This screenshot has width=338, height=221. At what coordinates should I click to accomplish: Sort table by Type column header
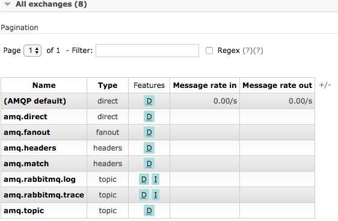coord(108,86)
